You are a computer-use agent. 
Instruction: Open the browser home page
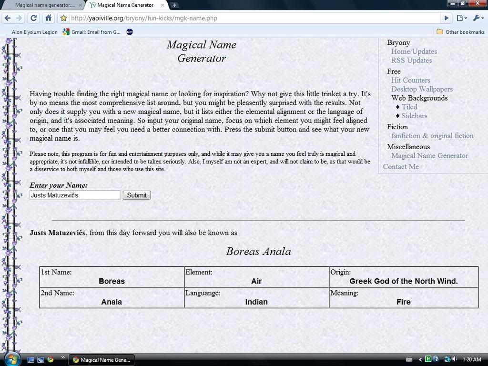[x=48, y=18]
